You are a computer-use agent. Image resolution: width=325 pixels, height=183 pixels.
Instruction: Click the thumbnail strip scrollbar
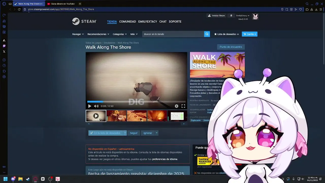pyautogui.click(x=136, y=124)
